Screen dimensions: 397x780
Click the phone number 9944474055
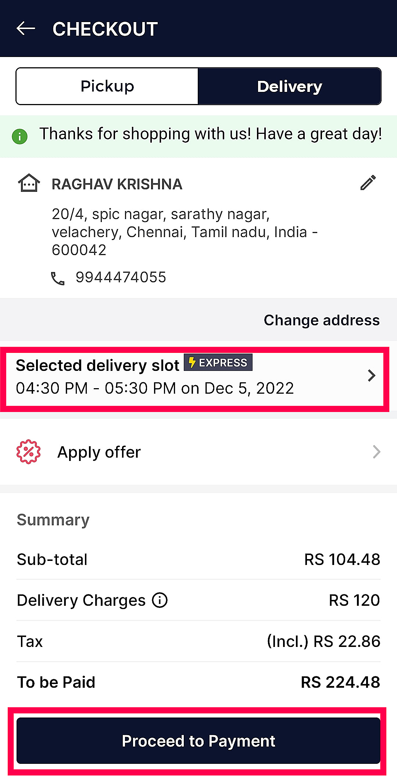121,277
